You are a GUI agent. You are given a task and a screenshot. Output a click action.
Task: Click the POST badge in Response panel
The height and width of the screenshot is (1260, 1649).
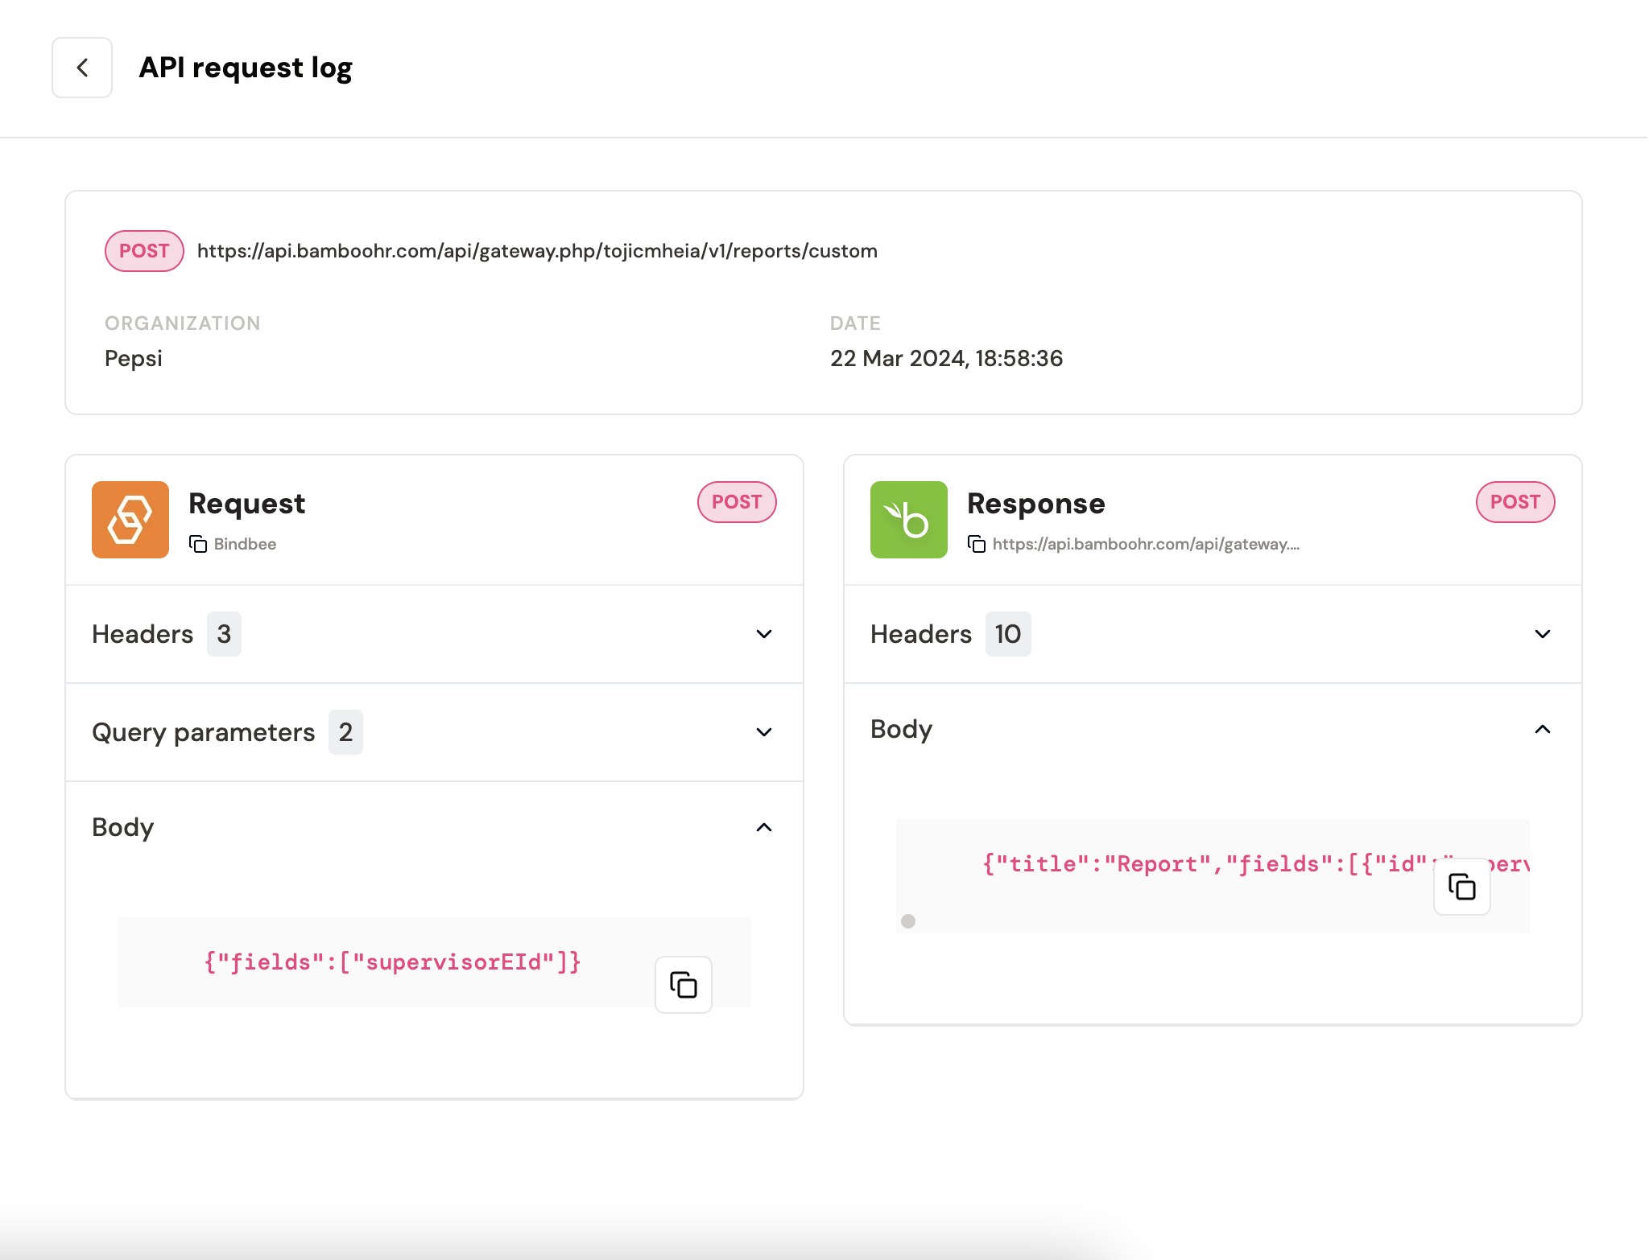1515,502
